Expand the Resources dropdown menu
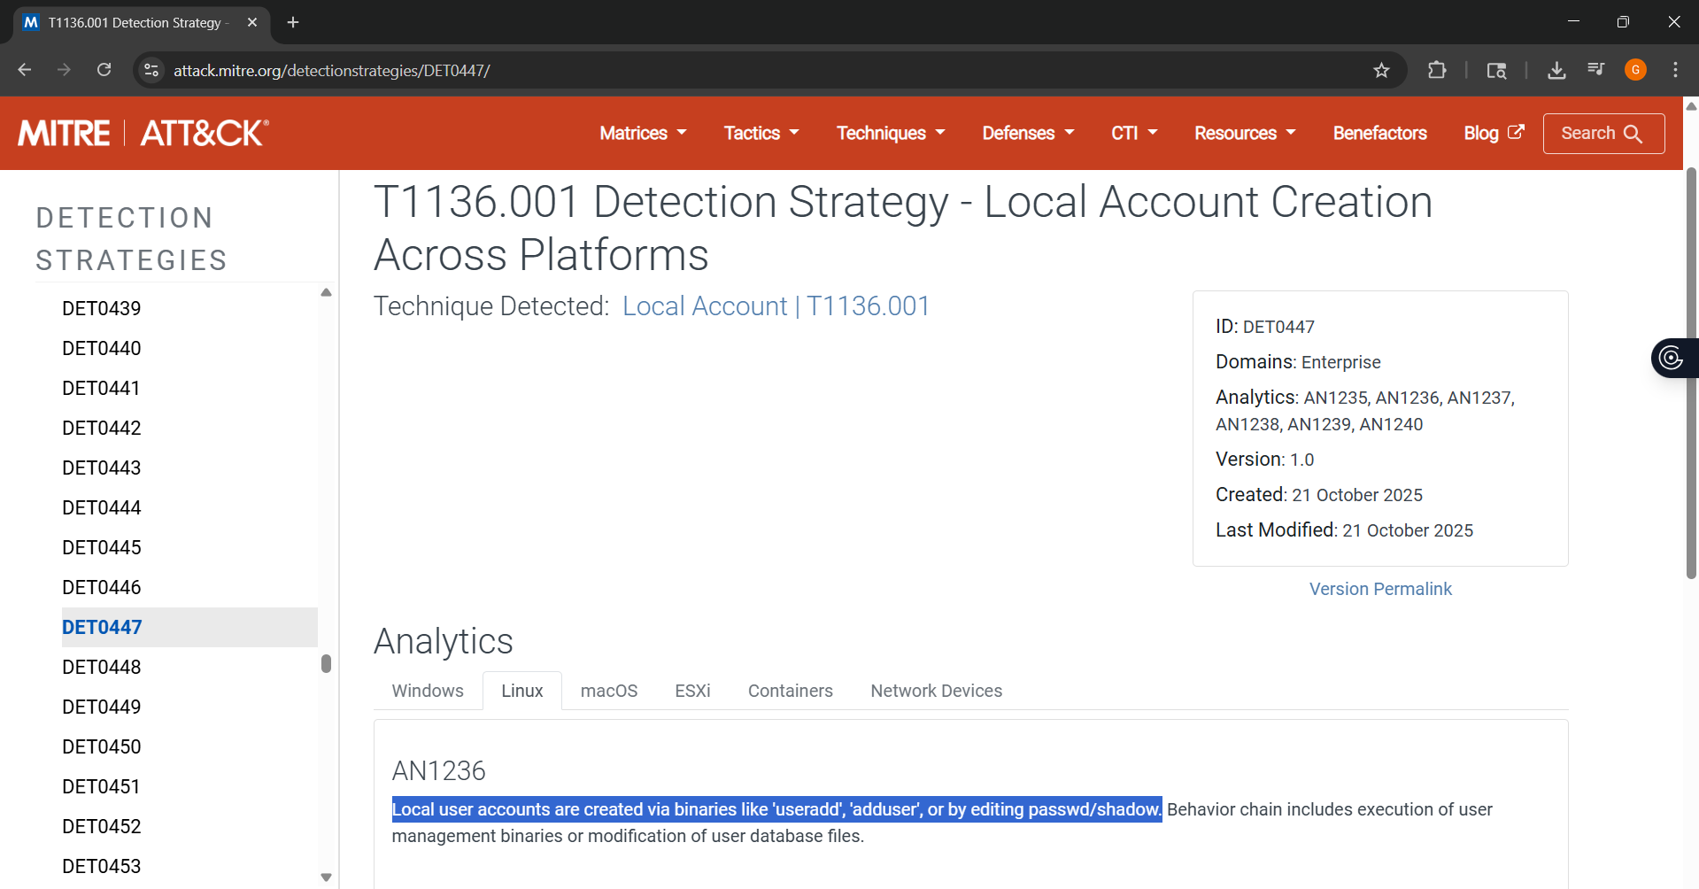This screenshot has width=1699, height=889. point(1245,133)
